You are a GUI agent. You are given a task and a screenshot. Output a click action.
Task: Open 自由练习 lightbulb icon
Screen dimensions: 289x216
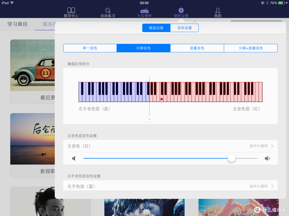pyautogui.click(x=108, y=10)
